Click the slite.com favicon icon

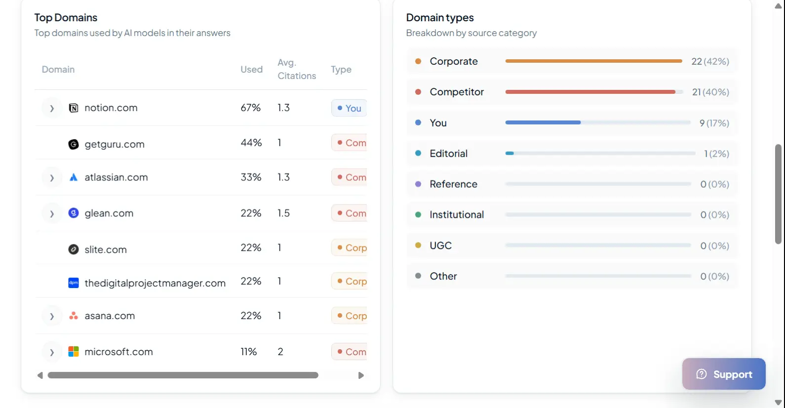[74, 249]
